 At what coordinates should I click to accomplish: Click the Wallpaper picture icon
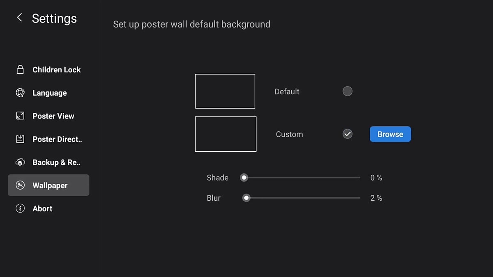tap(20, 185)
